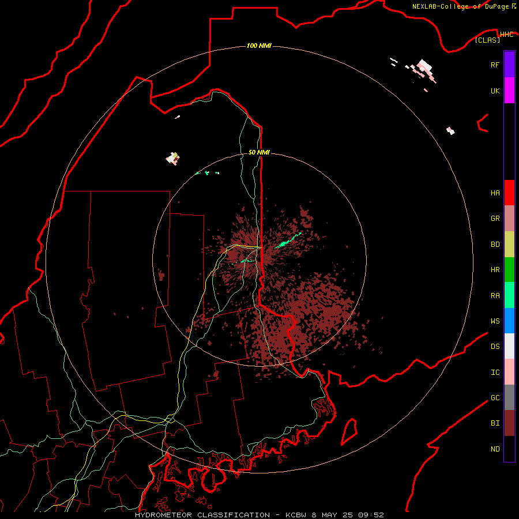Viewport: 519px width, 519px height.
Task: Select the GC gray legend swatch
Action: [x=509, y=397]
